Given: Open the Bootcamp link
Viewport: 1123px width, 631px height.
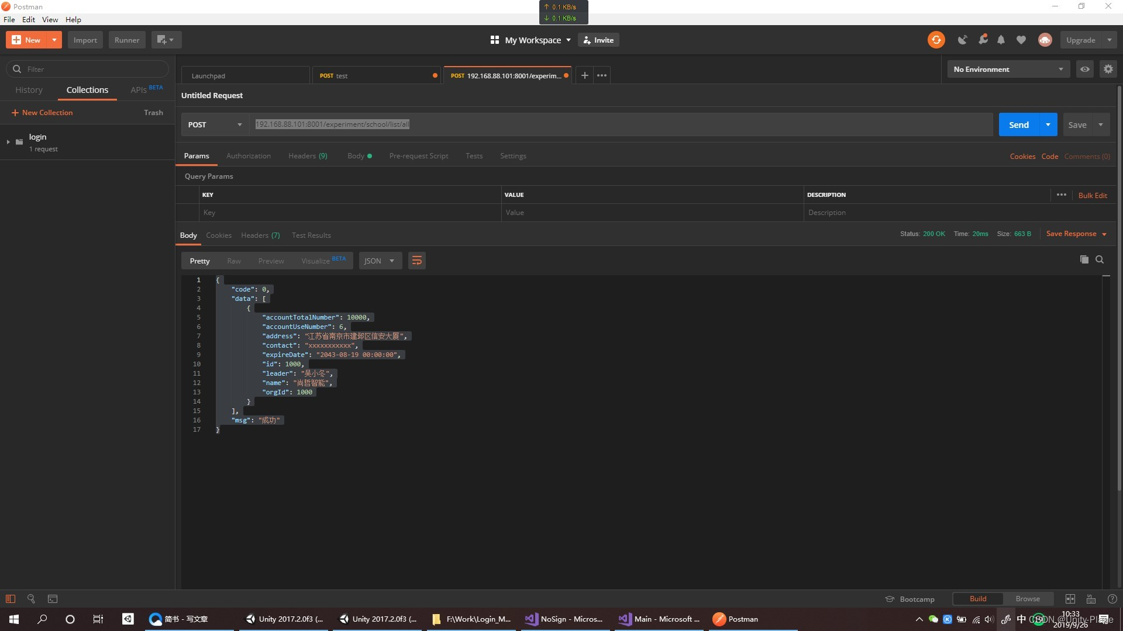Looking at the screenshot, I should (x=910, y=599).
